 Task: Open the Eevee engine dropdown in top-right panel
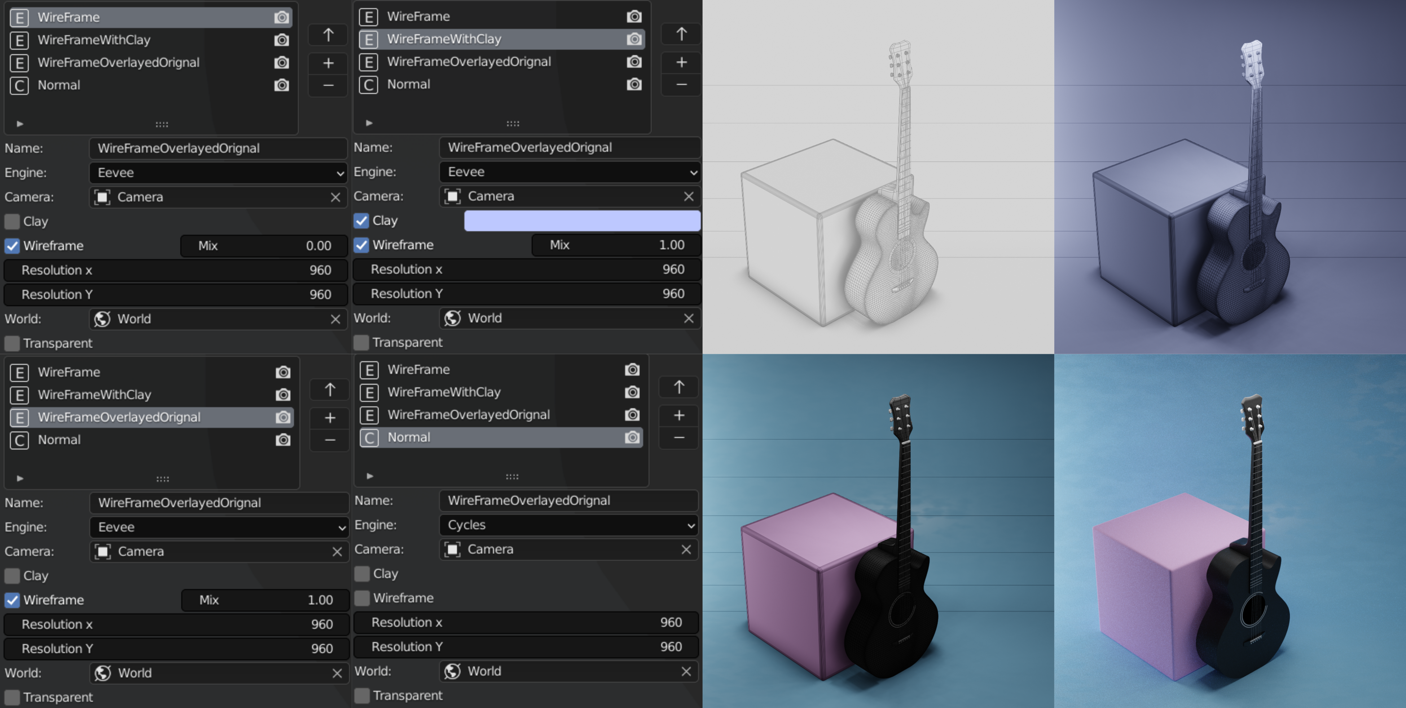(x=570, y=172)
